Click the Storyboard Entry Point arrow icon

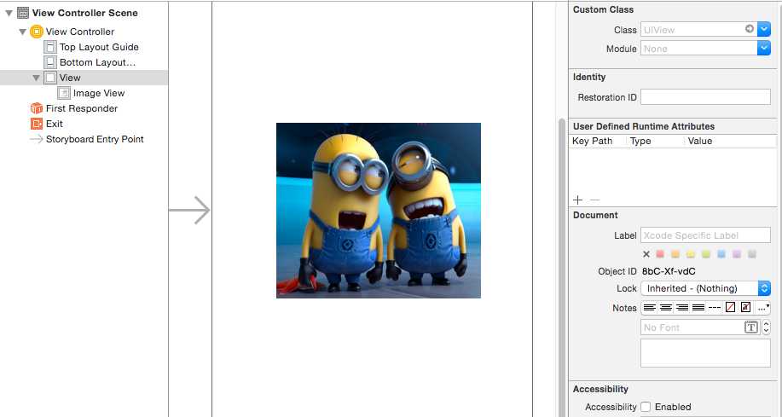(37, 139)
